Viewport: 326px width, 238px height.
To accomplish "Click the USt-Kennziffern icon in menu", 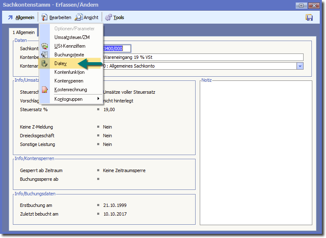I will click(x=44, y=46).
